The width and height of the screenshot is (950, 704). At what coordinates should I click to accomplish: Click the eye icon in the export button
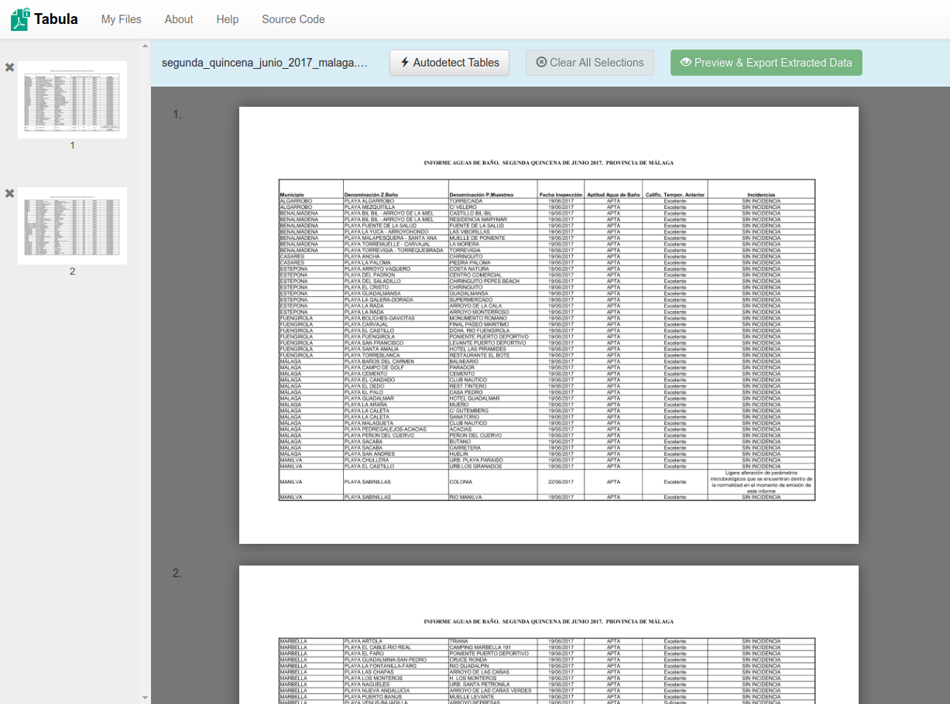tap(684, 62)
